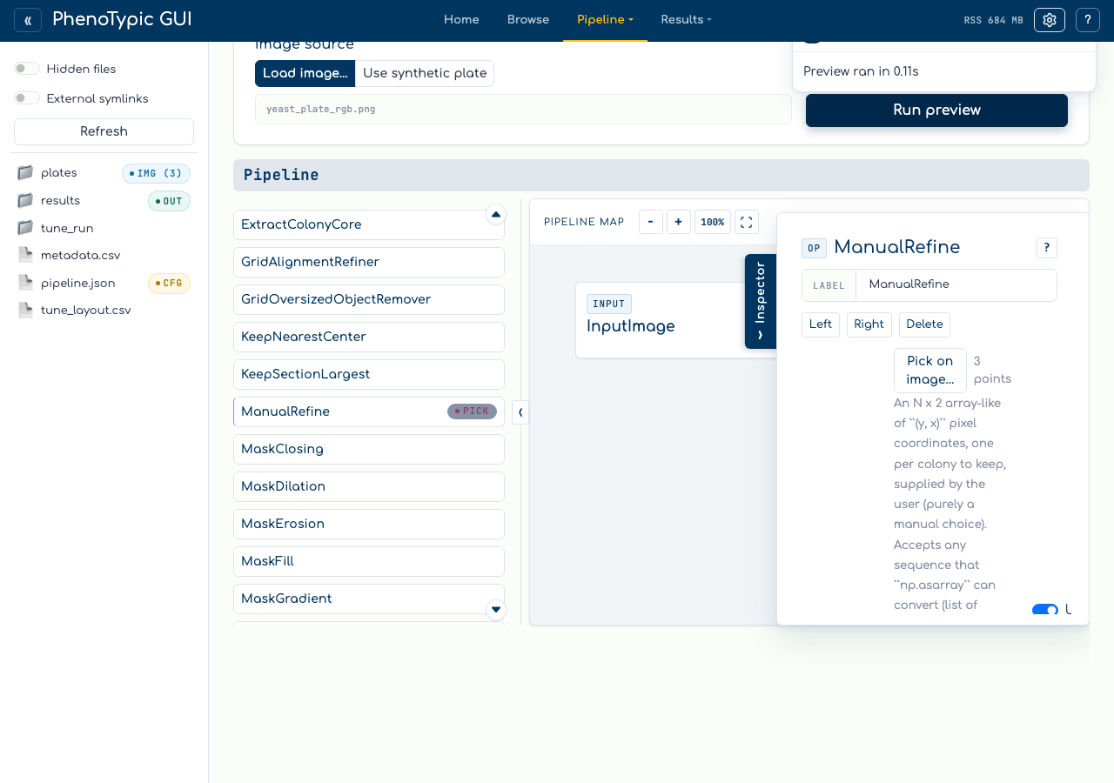Toggle the blue switch in inspector
Screen dimensions: 1114x783
[x=1045, y=610]
